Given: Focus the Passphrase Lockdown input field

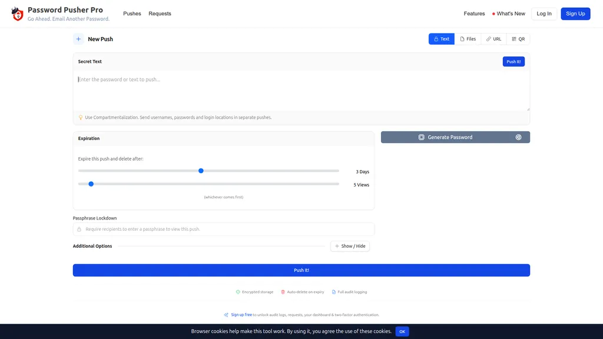Looking at the screenshot, I should pyautogui.click(x=223, y=229).
